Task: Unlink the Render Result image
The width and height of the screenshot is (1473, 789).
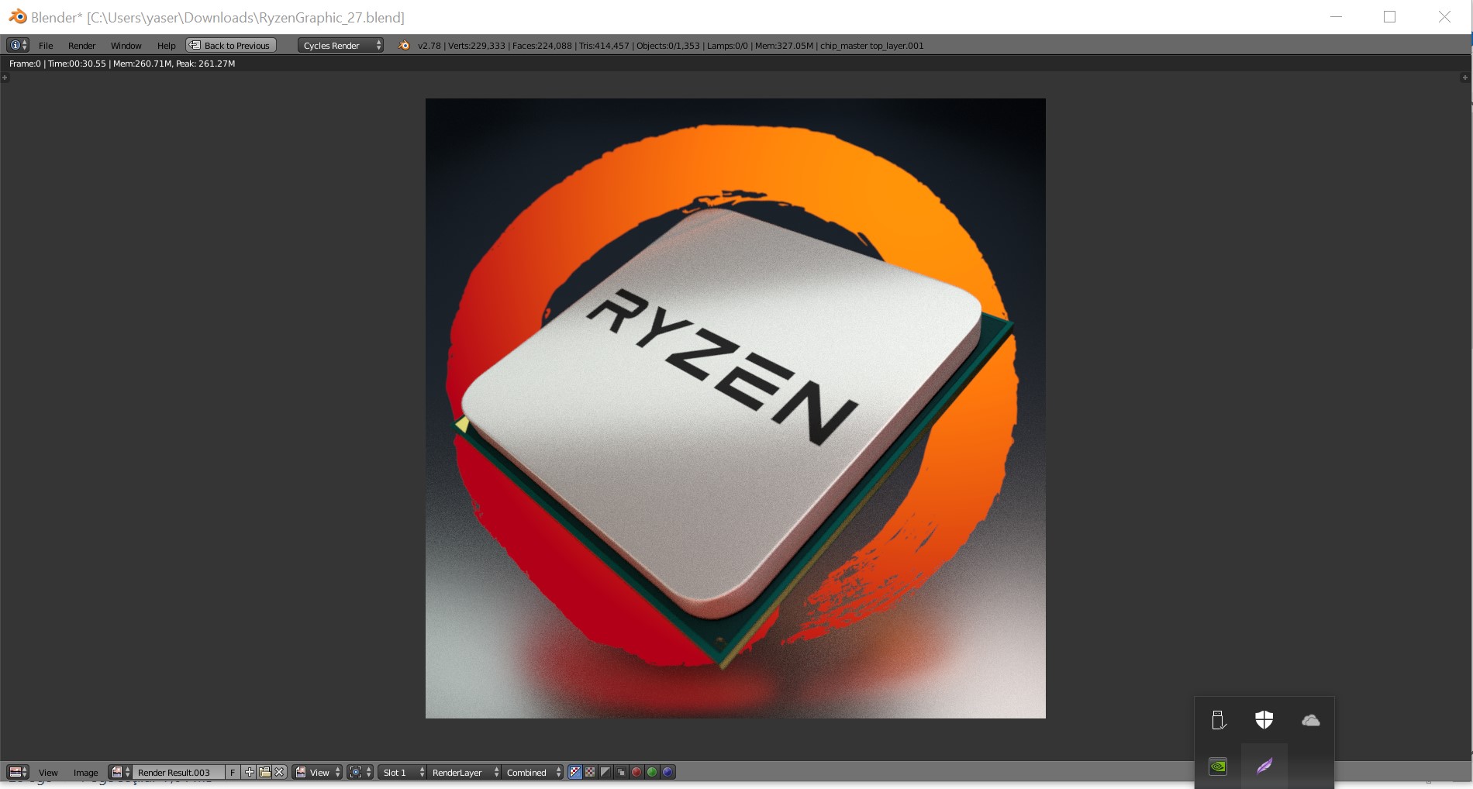Action: (280, 772)
